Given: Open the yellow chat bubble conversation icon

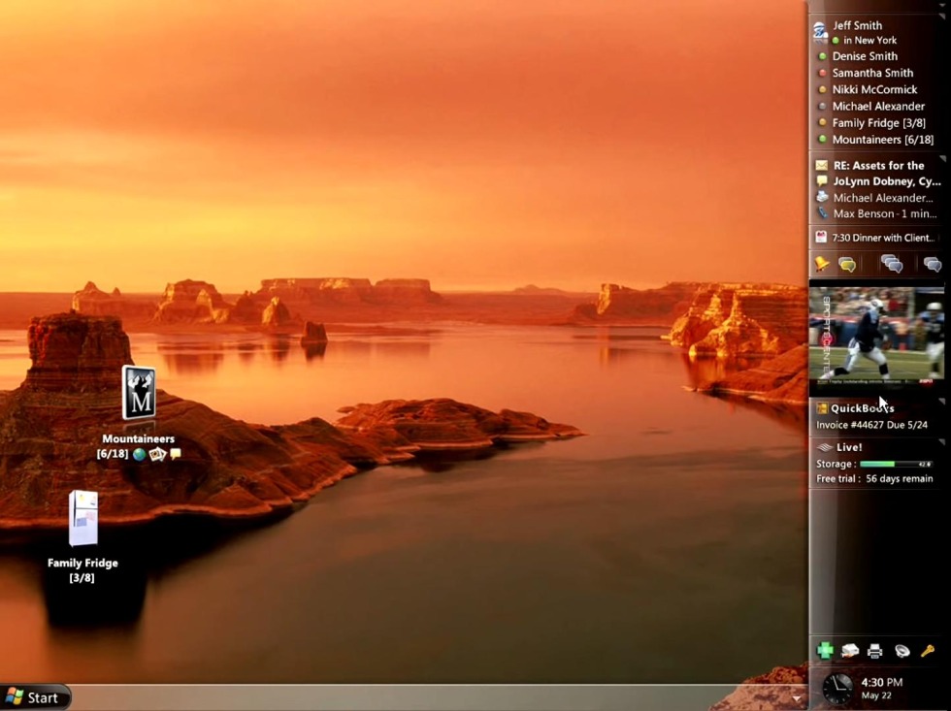Looking at the screenshot, I should point(849,262).
